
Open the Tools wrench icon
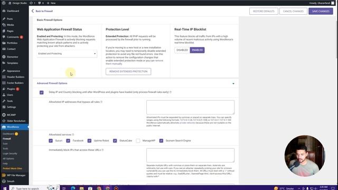tap(4, 101)
